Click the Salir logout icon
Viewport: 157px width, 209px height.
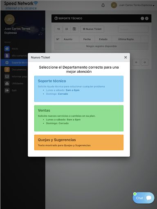(x=7, y=90)
